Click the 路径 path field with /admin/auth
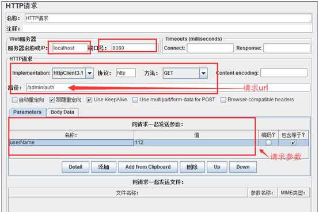The image size is (319, 213). click(168, 88)
